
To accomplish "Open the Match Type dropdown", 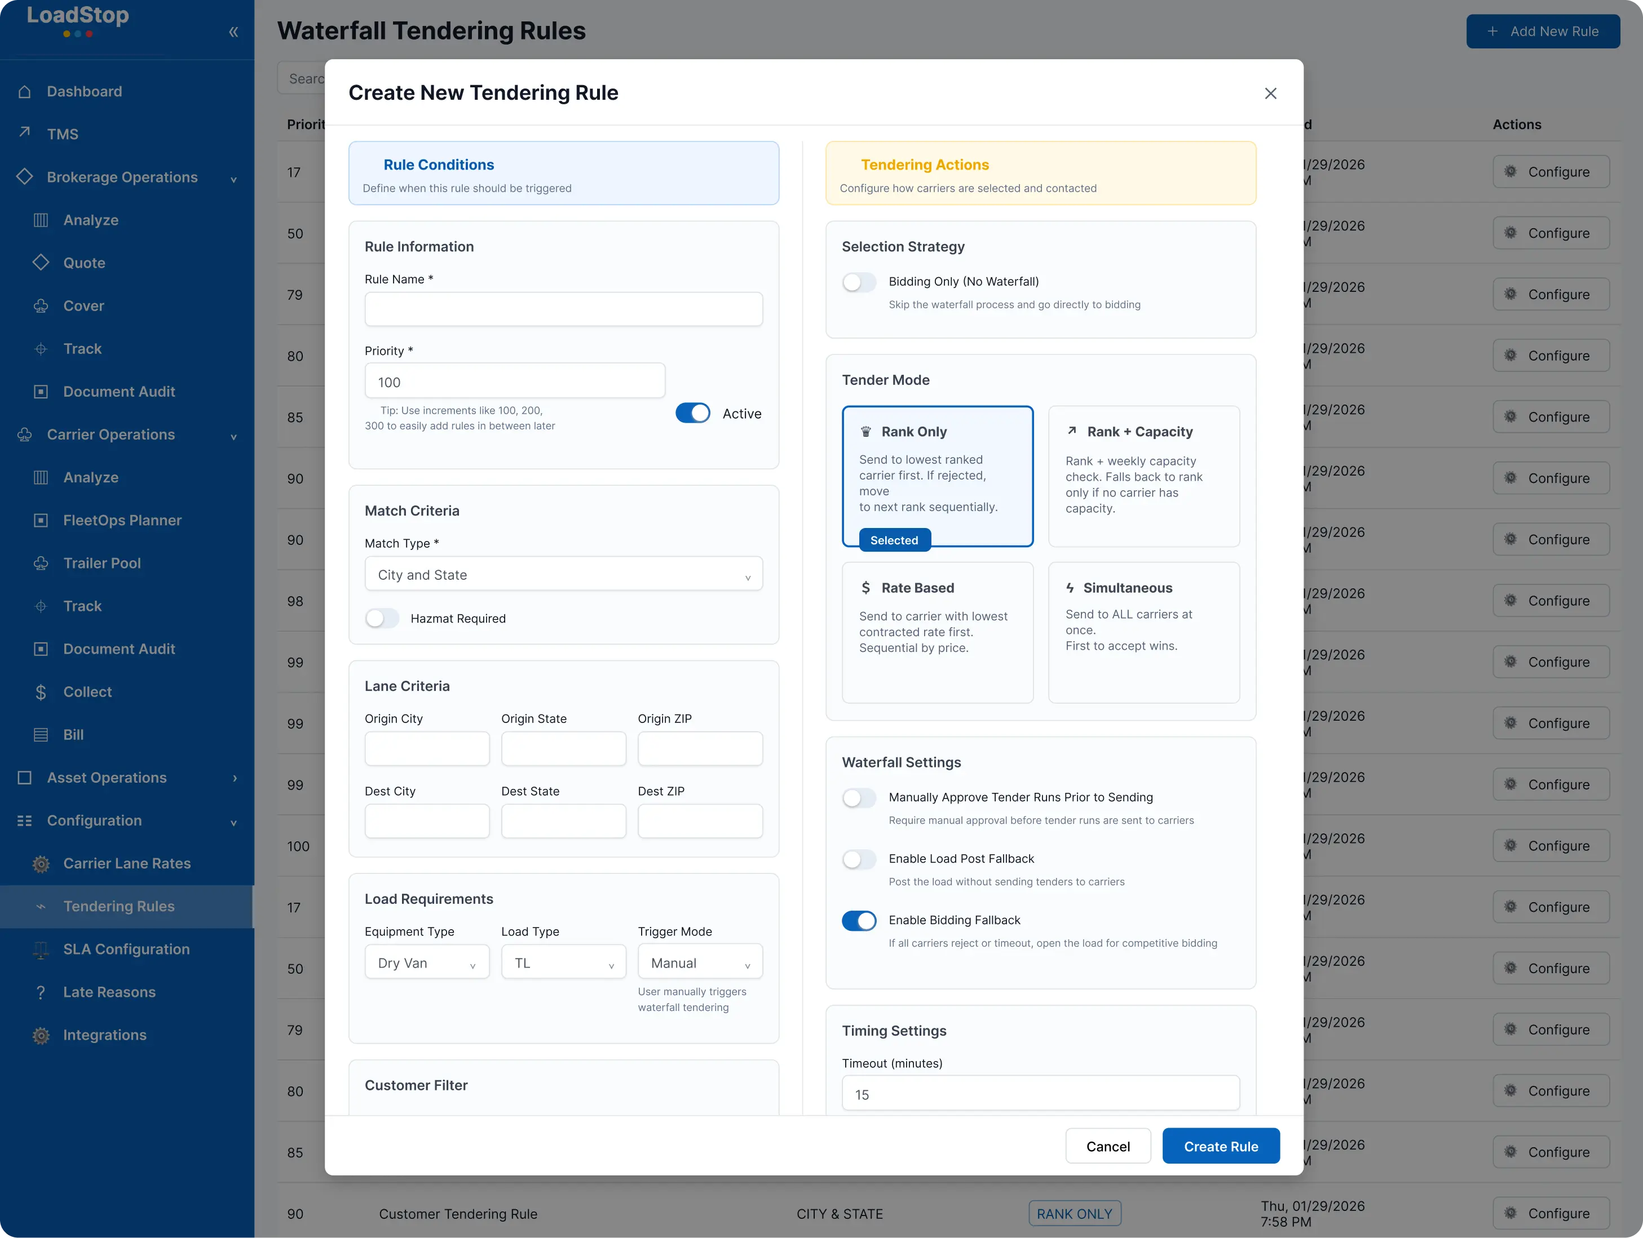I will point(564,574).
